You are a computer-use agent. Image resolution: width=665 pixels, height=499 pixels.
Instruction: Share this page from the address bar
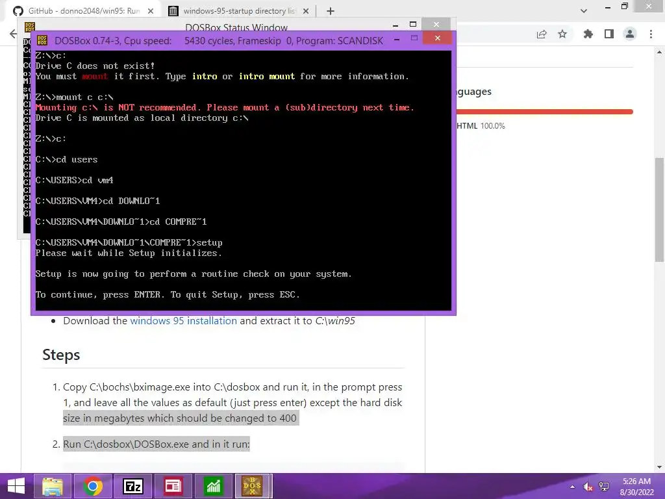pyautogui.click(x=542, y=34)
